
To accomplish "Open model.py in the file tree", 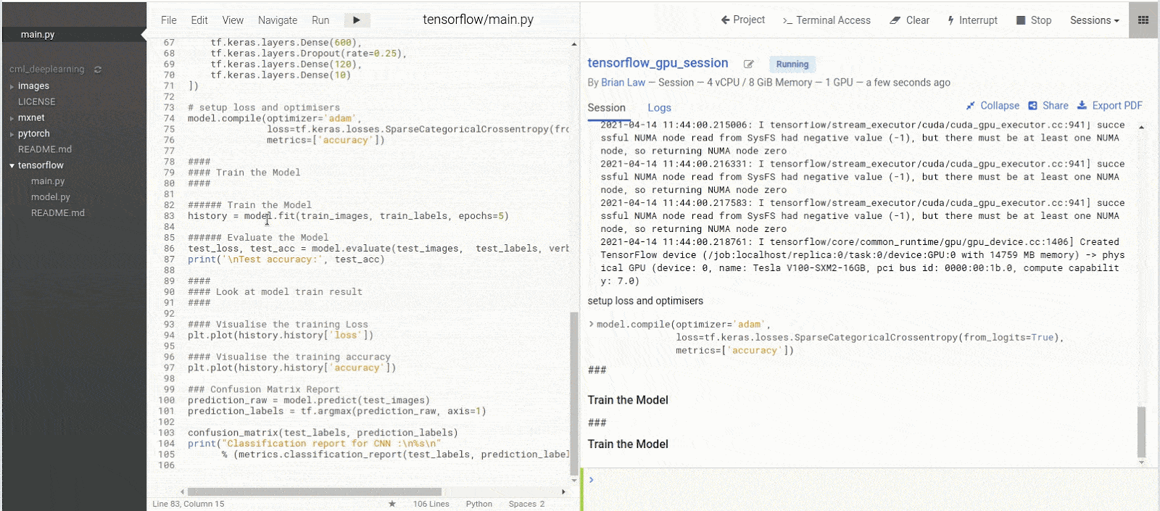I will click(51, 197).
